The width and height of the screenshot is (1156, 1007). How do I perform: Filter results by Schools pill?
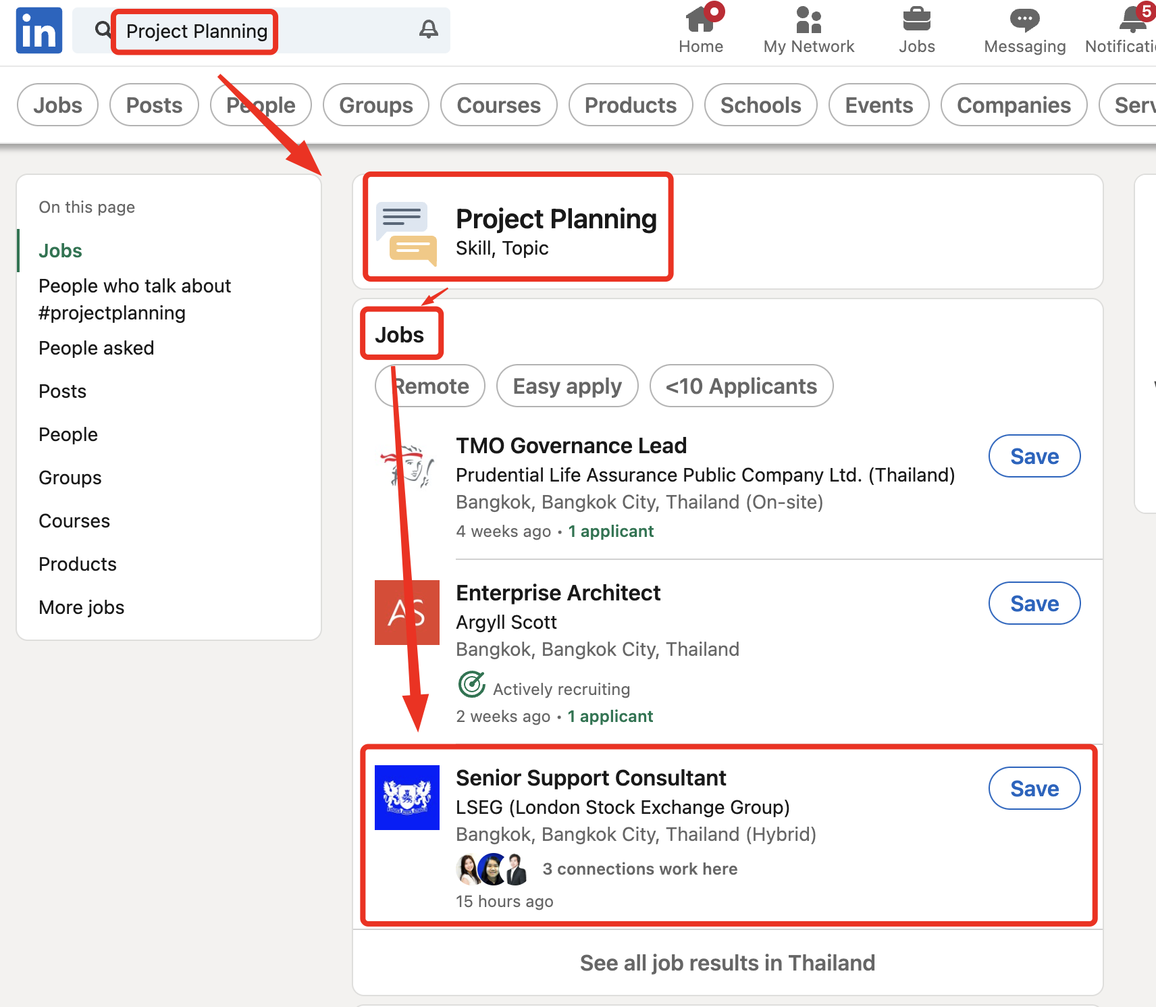pos(761,105)
